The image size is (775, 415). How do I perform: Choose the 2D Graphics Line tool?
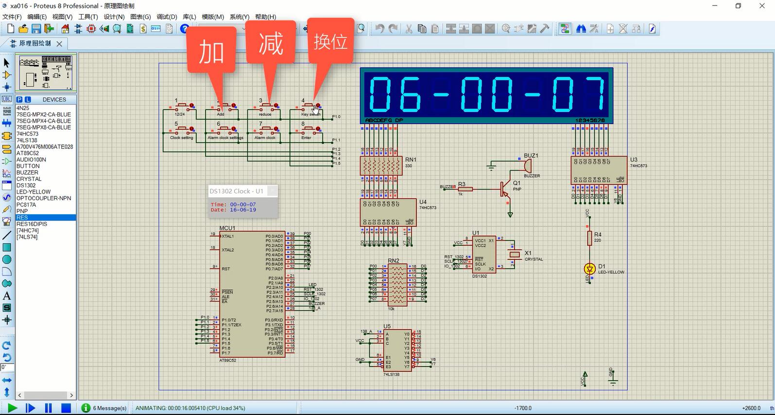(x=7, y=236)
